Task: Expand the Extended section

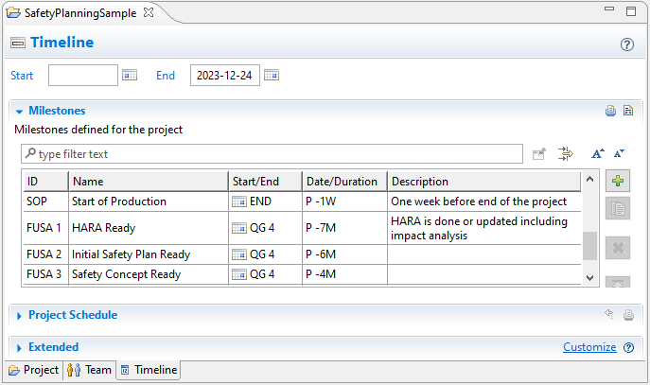Action: pyautogui.click(x=19, y=347)
